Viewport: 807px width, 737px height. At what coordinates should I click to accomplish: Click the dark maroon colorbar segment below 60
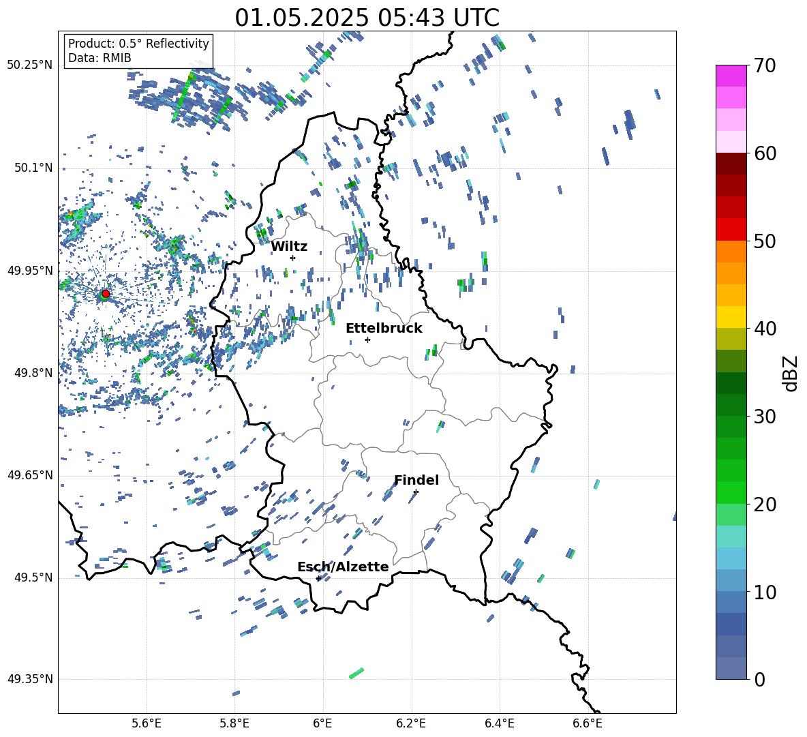731,163
